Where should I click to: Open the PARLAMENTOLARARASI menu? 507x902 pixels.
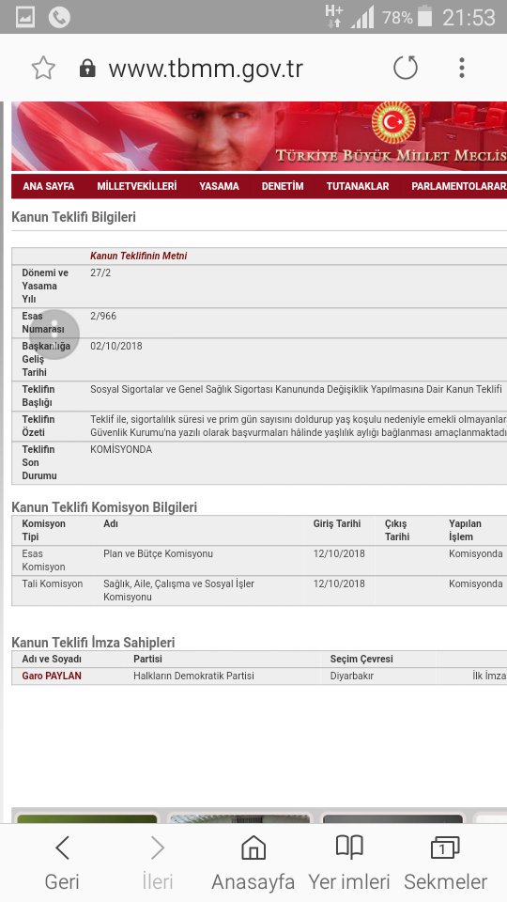(459, 186)
